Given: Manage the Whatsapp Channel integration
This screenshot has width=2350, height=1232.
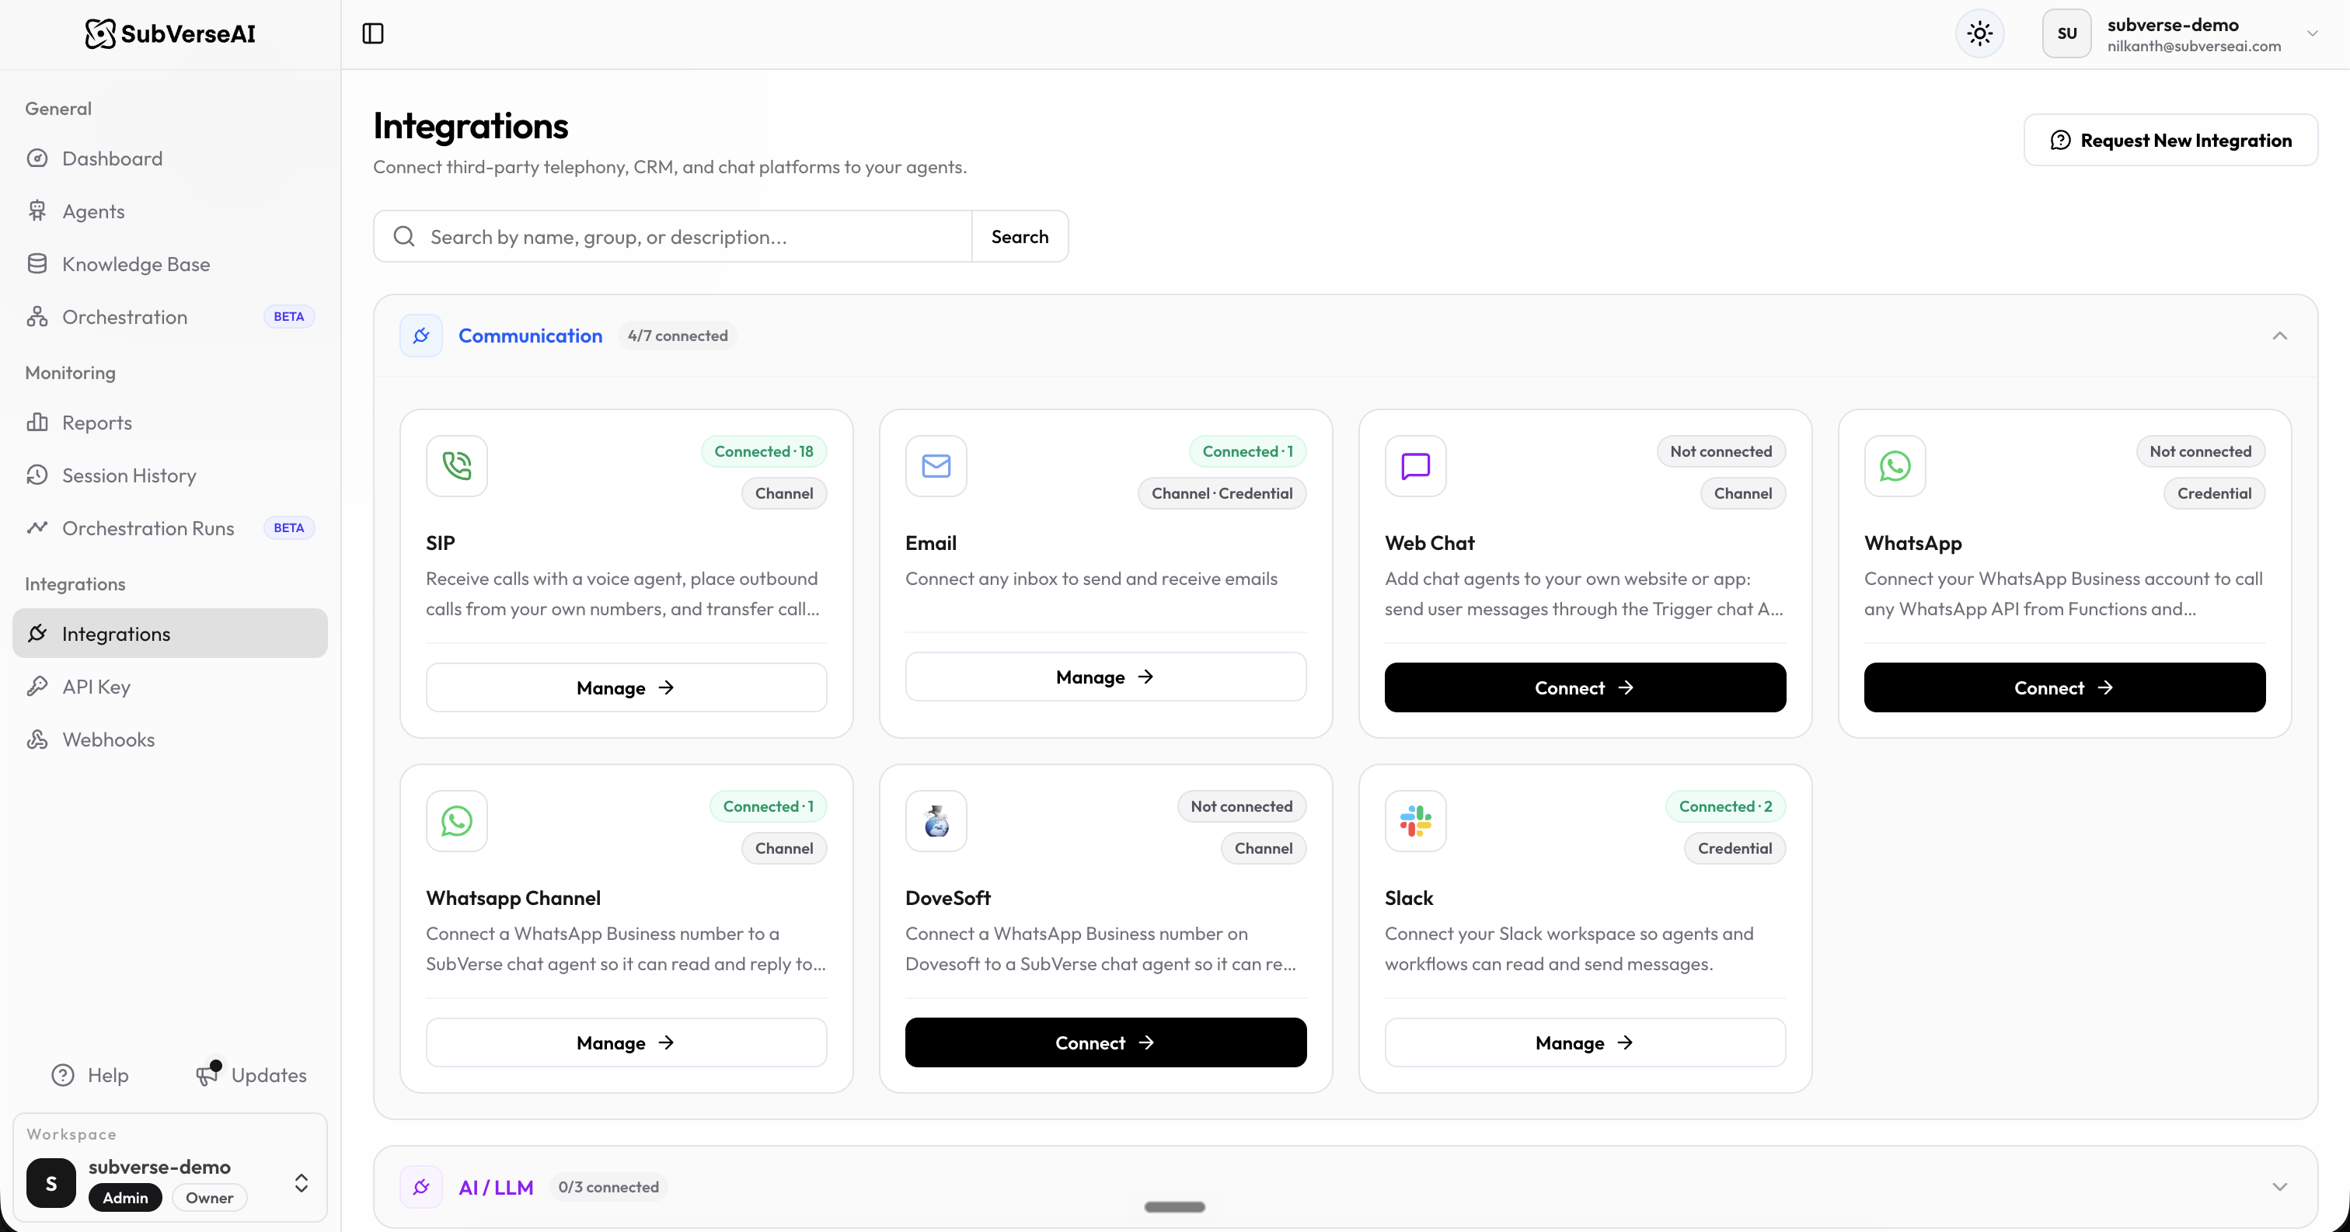Looking at the screenshot, I should click(626, 1042).
